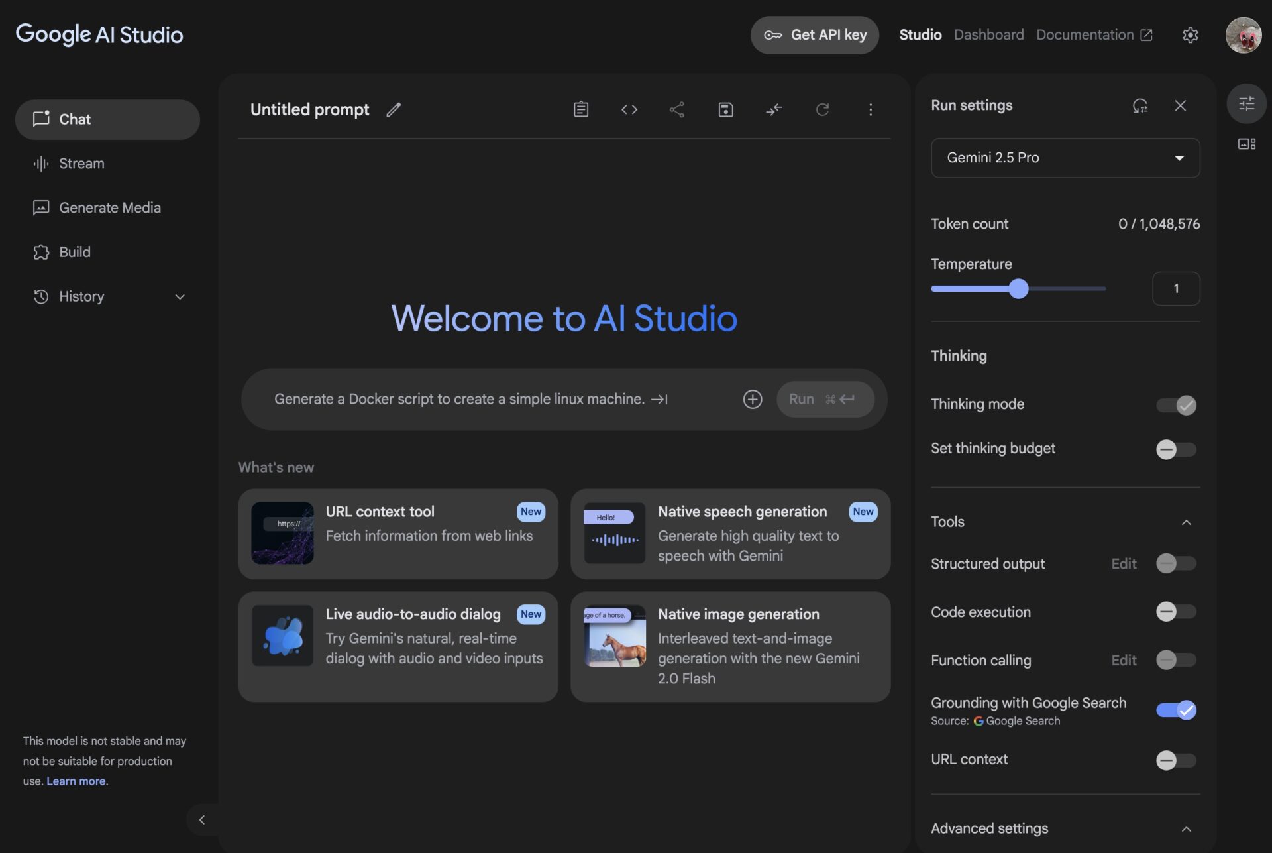1272x853 pixels.
Task: Click the share prompt icon
Action: click(x=677, y=109)
